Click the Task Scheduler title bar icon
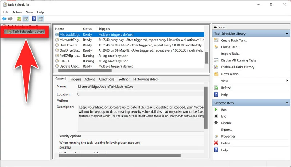Screen dimensions: 291x167 5,5
